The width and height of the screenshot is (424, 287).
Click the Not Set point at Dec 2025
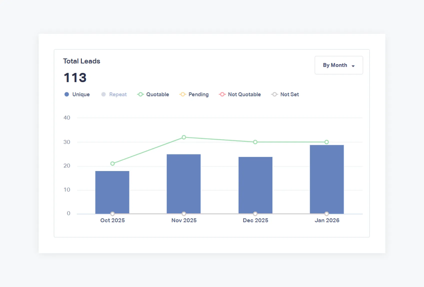click(x=255, y=214)
